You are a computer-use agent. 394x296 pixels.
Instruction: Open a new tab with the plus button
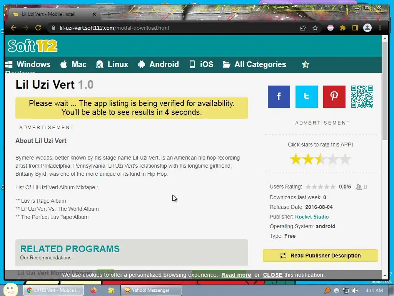(x=109, y=14)
